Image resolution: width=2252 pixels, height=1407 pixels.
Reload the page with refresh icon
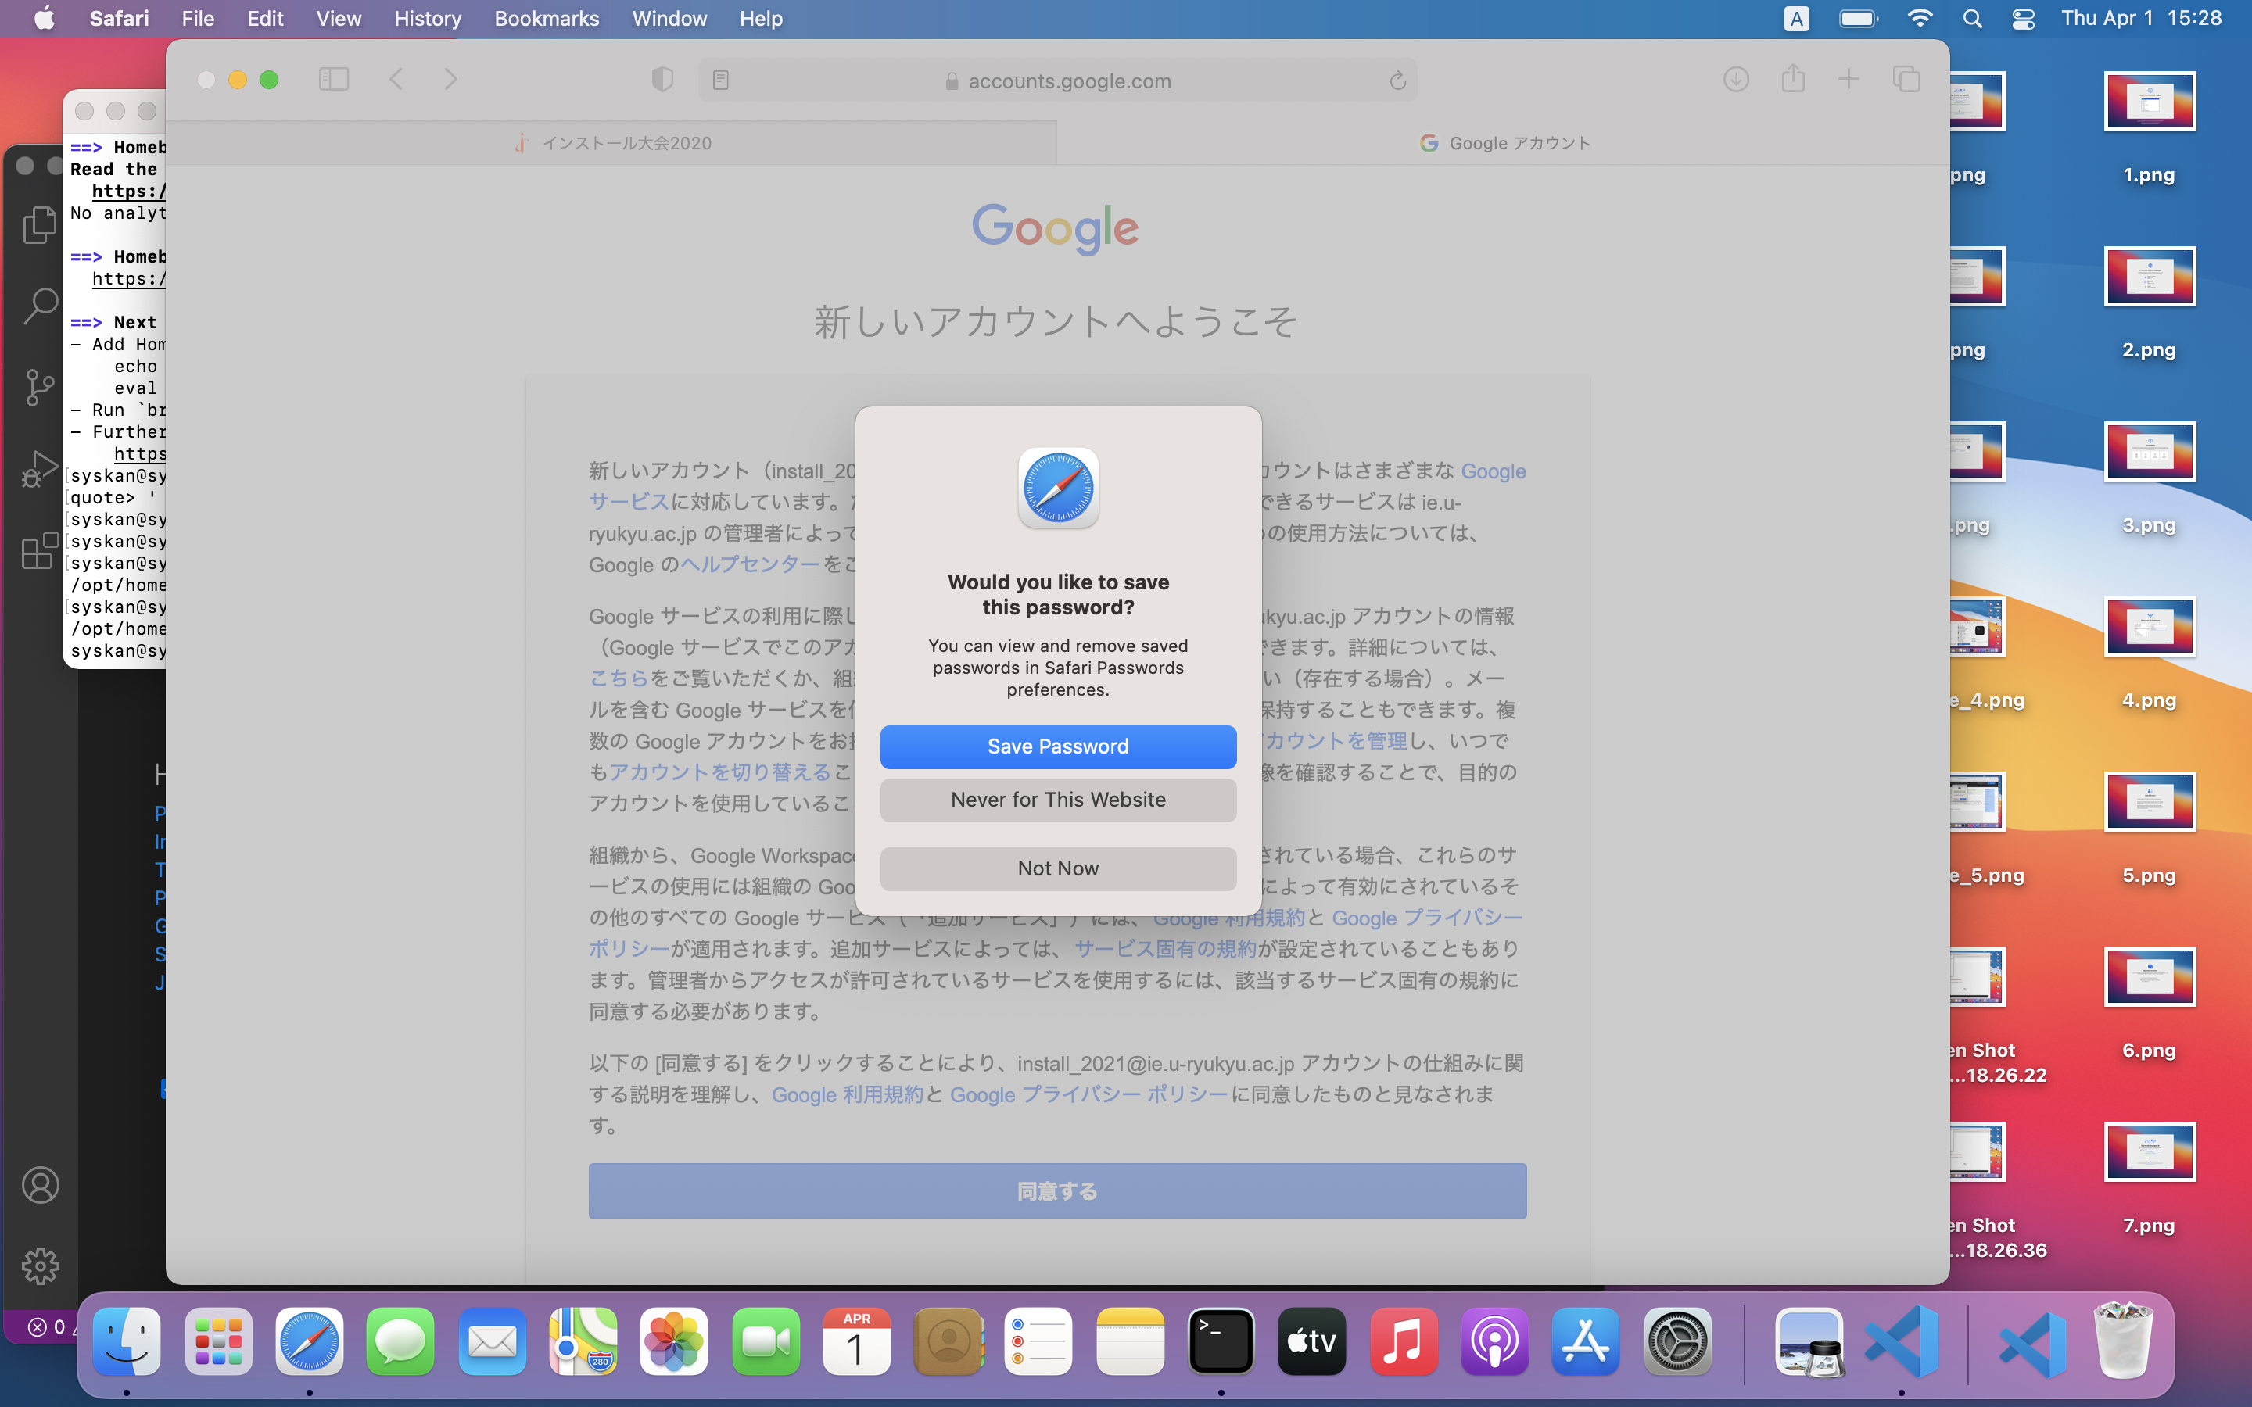point(1397,81)
